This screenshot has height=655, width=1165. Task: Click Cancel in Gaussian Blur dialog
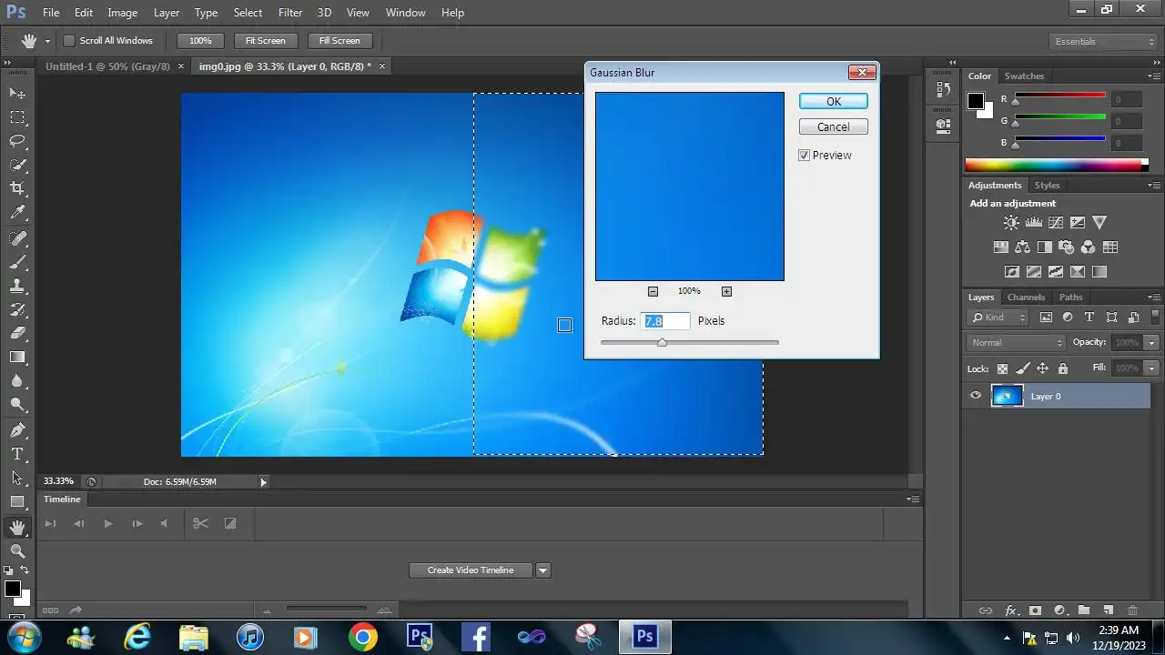coord(834,126)
